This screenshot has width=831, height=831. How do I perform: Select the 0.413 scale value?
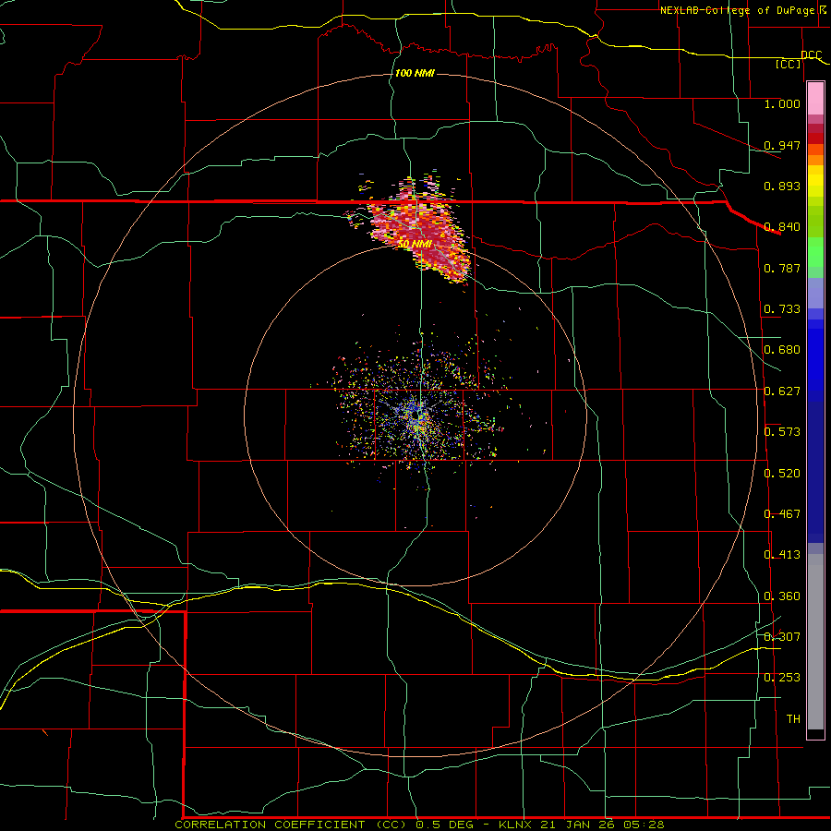[x=782, y=555]
